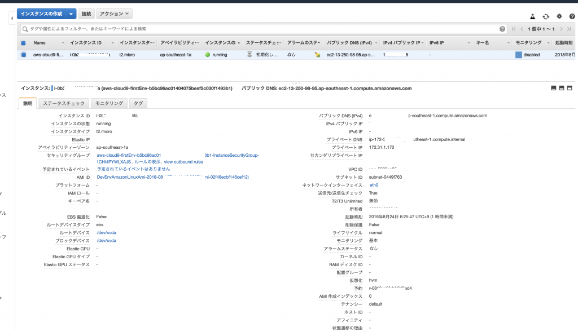The width and height of the screenshot is (578, 331).
Task: Open the experiments flask icon
Action: (x=532, y=16)
